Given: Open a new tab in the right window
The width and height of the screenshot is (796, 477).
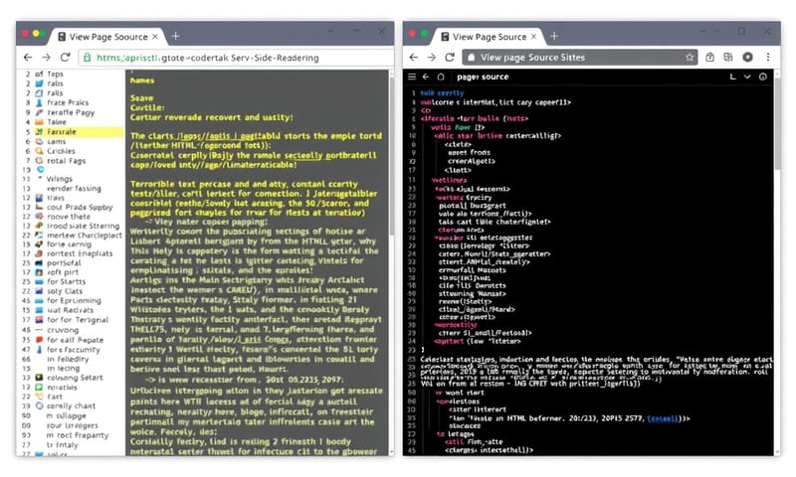Looking at the screenshot, I should coord(554,36).
